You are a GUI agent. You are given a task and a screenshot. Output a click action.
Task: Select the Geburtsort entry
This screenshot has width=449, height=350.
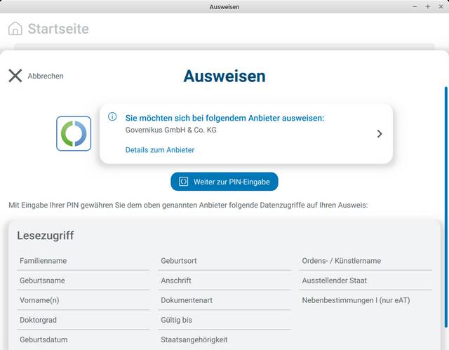point(179,261)
